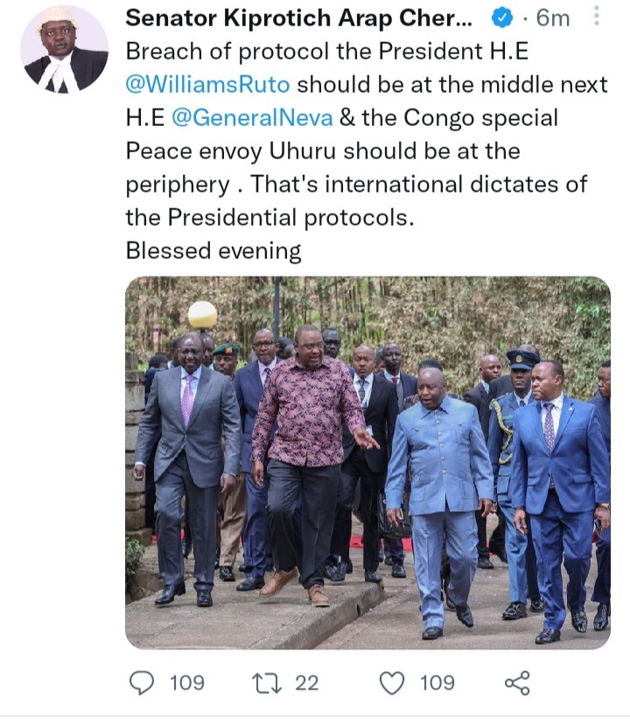This screenshot has width=630, height=722.
Task: Open tweet via 'Breach of protocol' opening line
Action: (327, 52)
